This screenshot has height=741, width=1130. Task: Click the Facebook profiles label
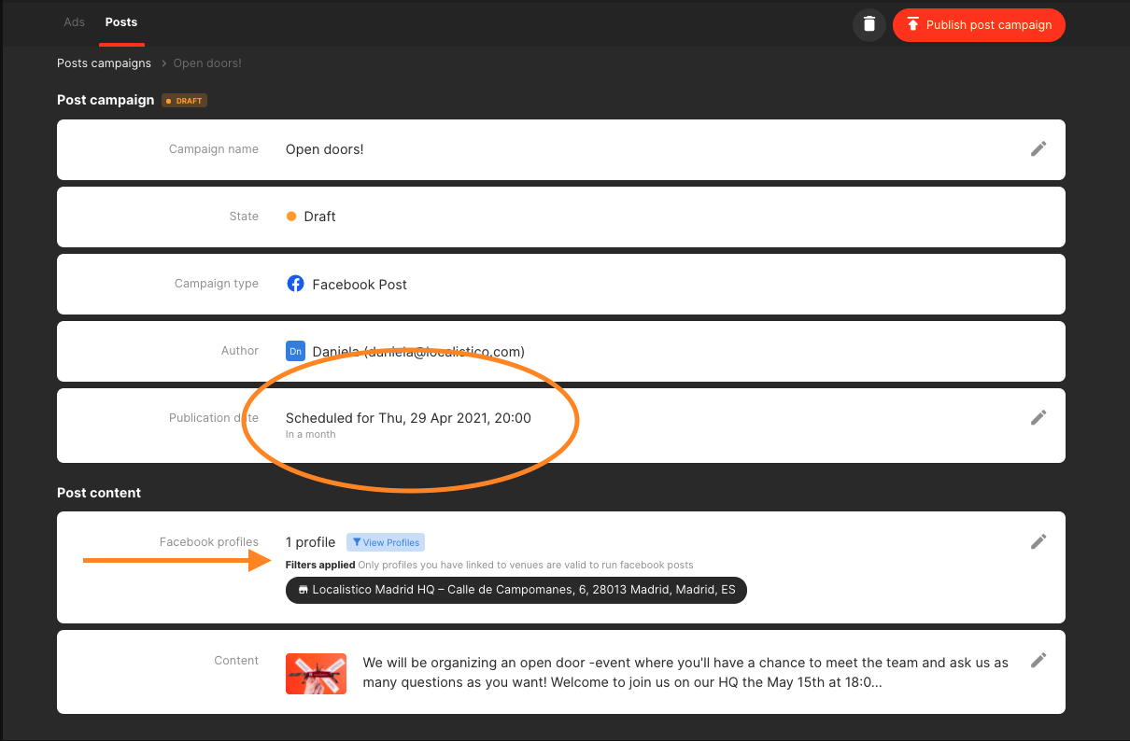[209, 542]
